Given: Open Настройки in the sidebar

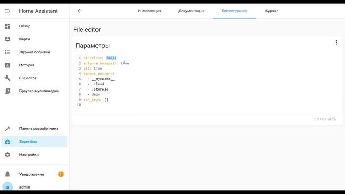Looking at the screenshot, I should click(34, 155).
